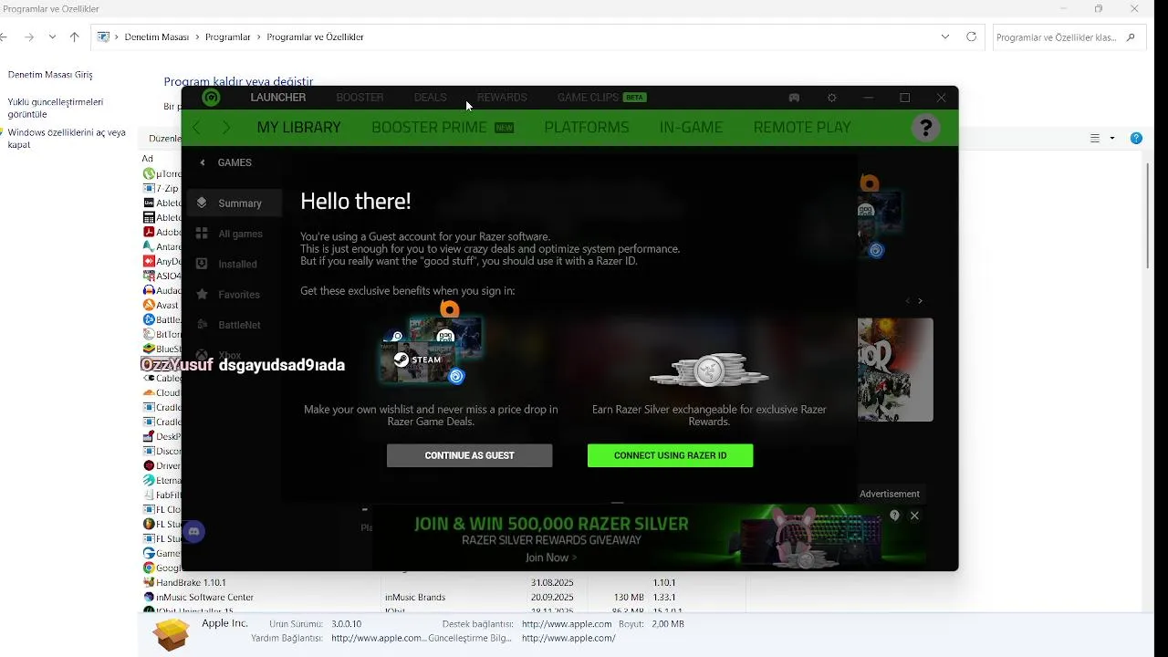
Task: Click the inMusic Brands publisher cell
Action: click(415, 597)
